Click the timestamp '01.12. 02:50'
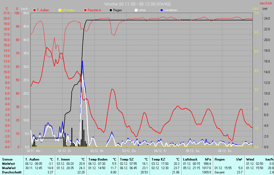Viewport: 274px width, 175px height. coord(255,164)
